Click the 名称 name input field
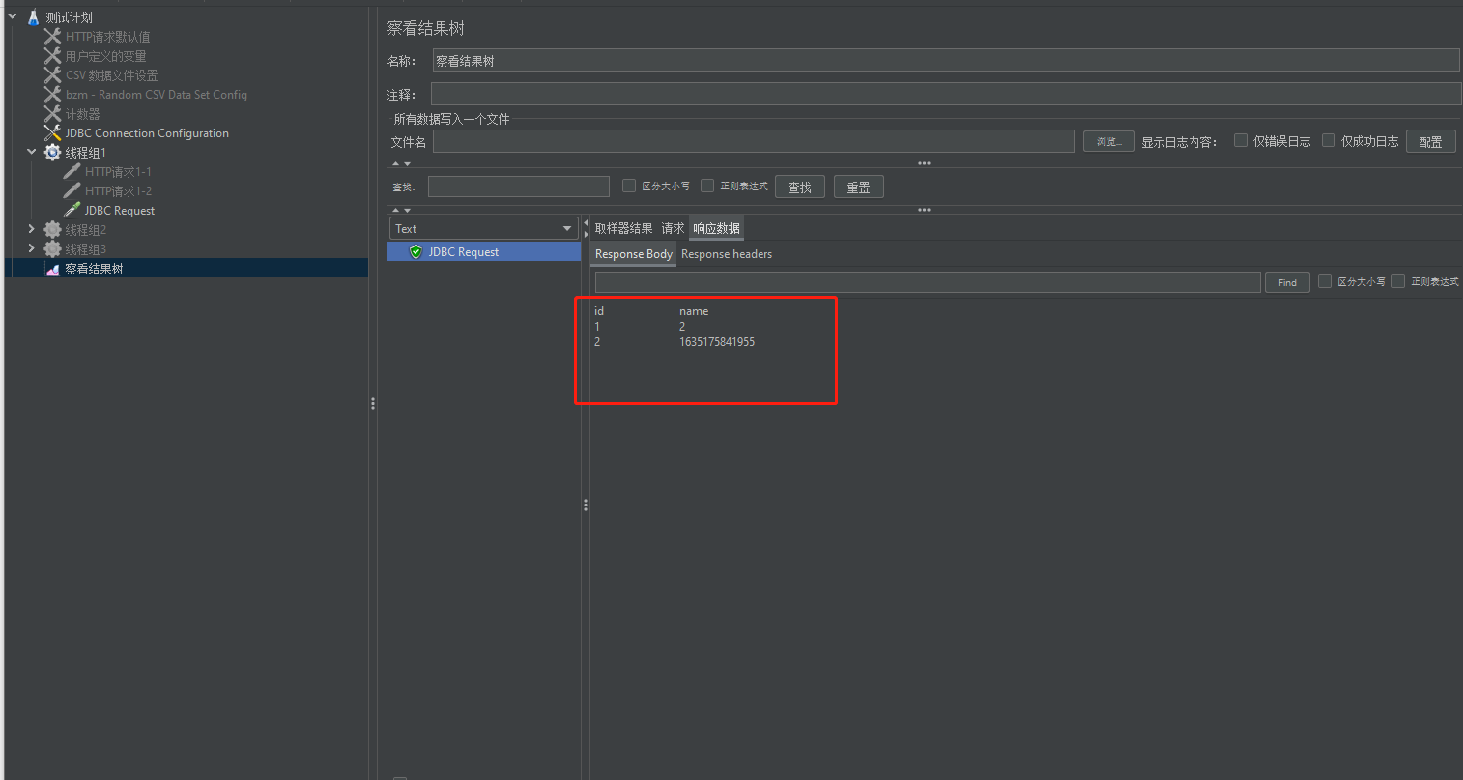This screenshot has height=780, width=1463. [946, 61]
